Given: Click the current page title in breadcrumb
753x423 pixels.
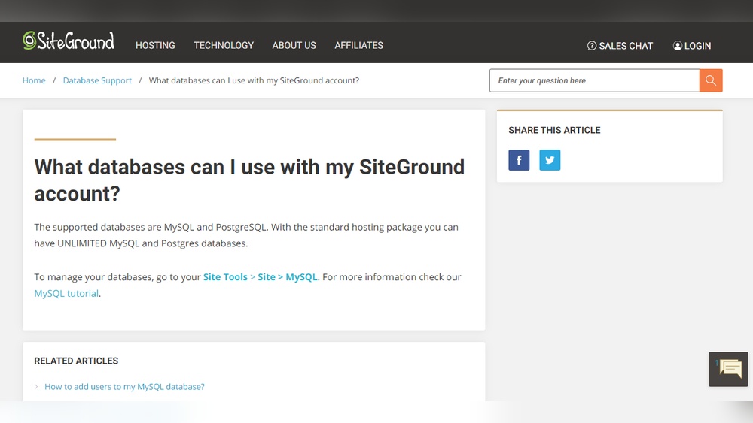Looking at the screenshot, I should (254, 80).
